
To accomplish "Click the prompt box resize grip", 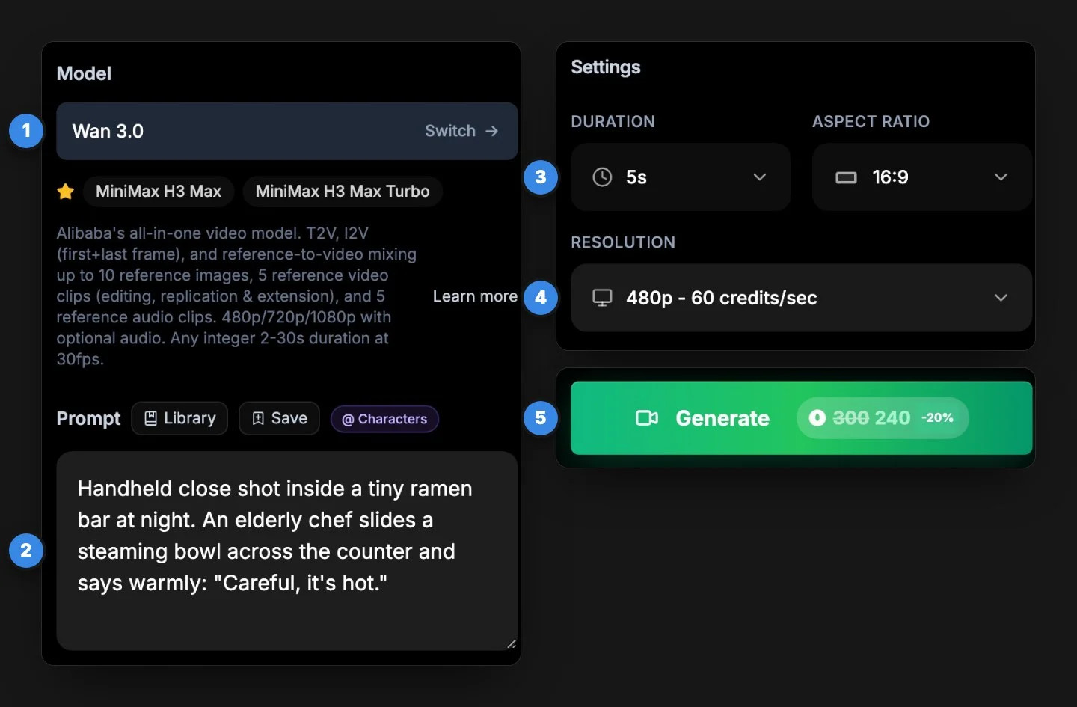I will 511,643.
